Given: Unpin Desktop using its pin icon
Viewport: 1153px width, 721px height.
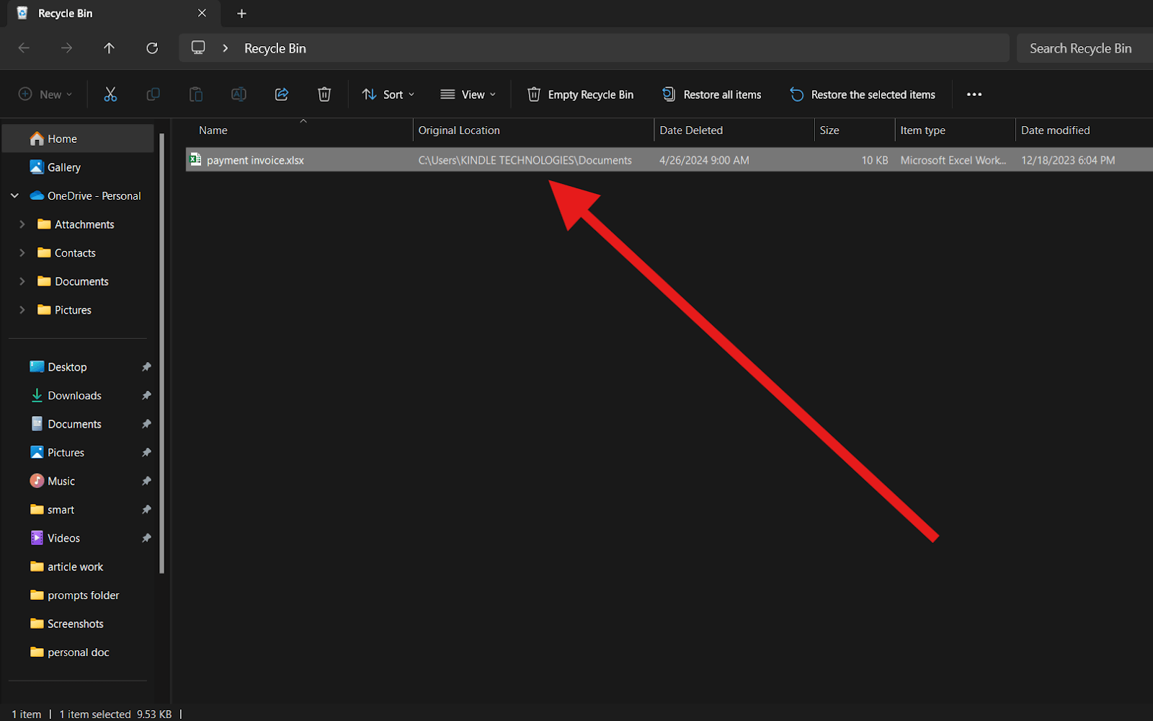Looking at the screenshot, I should click(x=146, y=367).
